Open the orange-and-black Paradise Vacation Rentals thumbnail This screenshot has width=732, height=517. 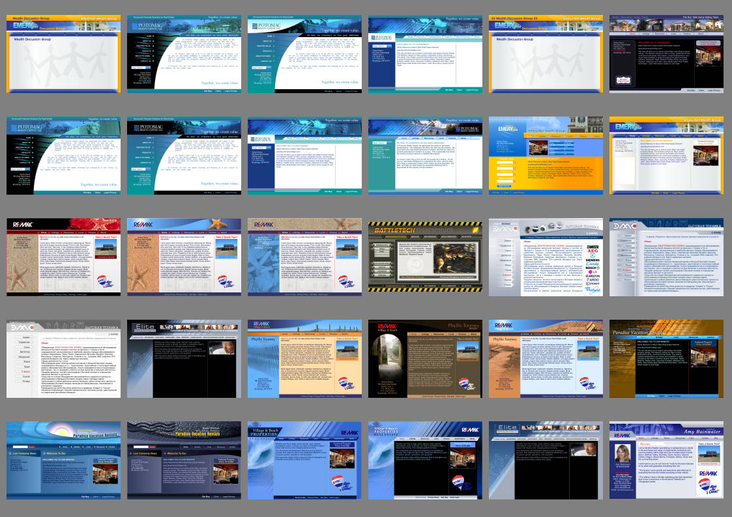point(666,359)
